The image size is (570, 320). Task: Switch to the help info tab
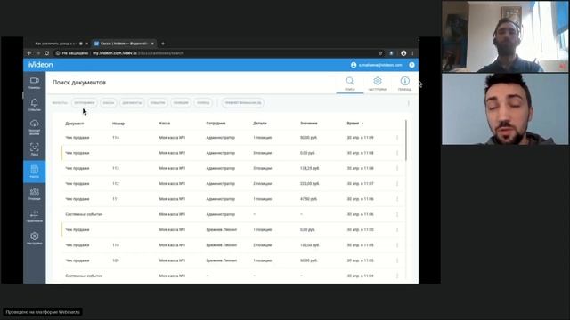click(x=404, y=84)
